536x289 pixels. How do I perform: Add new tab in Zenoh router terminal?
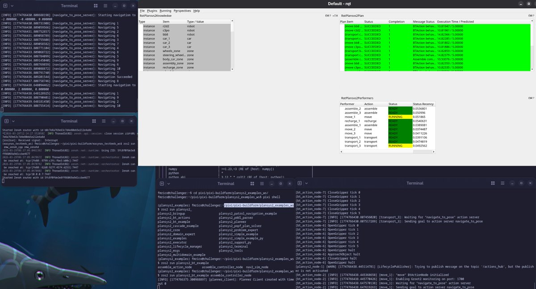click(x=6, y=121)
